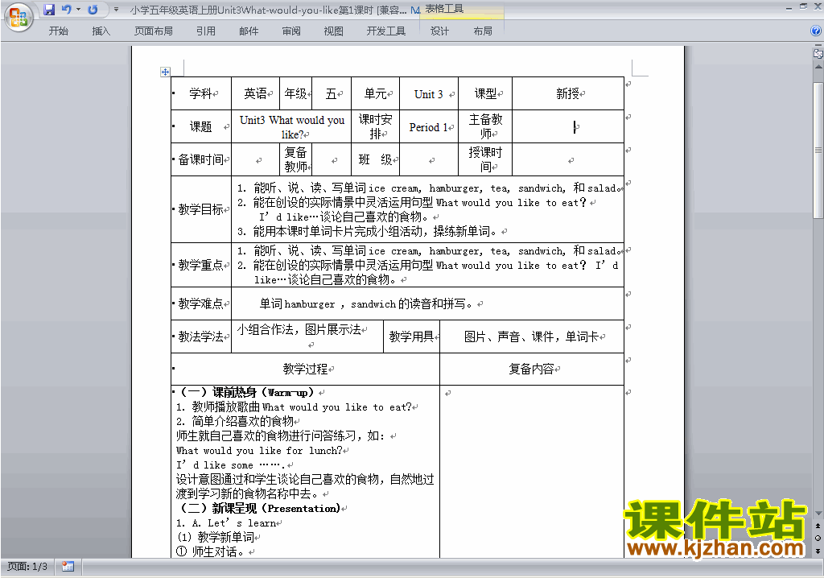Click the 图片、声音、课件，单词卡 cell
Image resolution: width=824 pixels, height=578 pixels.
532,336
